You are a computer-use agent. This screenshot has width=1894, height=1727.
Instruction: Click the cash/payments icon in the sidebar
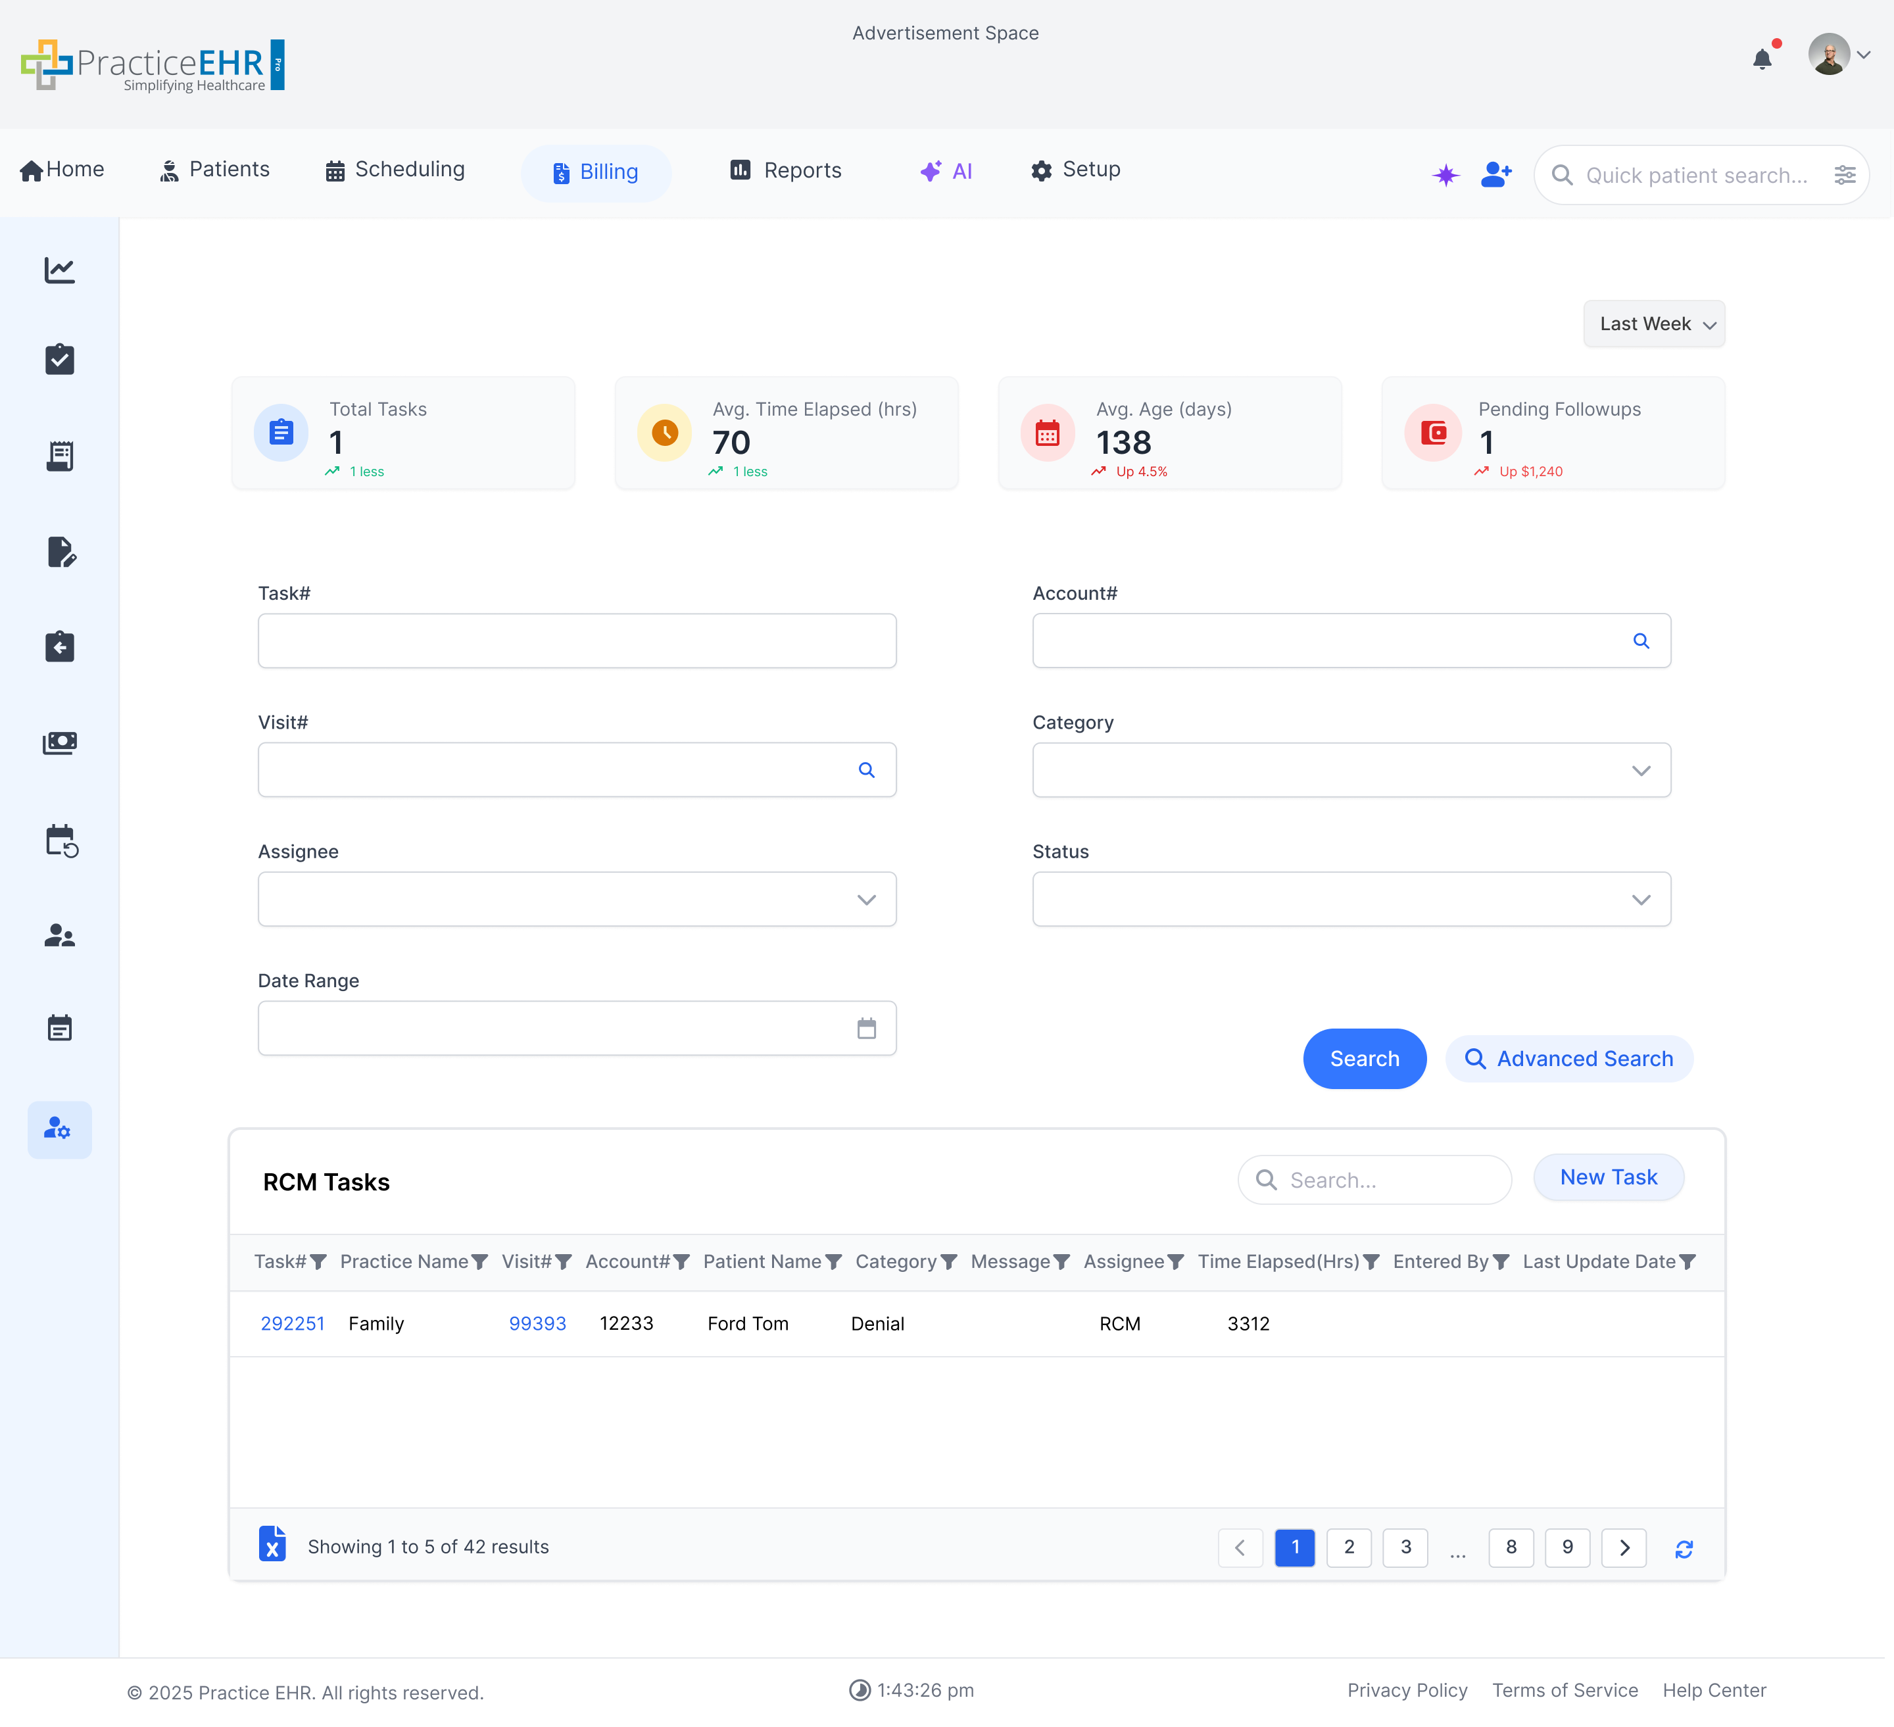pos(59,742)
